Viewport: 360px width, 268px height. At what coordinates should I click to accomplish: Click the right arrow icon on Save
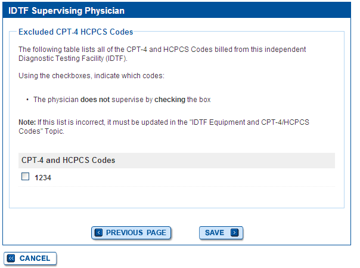point(234,233)
